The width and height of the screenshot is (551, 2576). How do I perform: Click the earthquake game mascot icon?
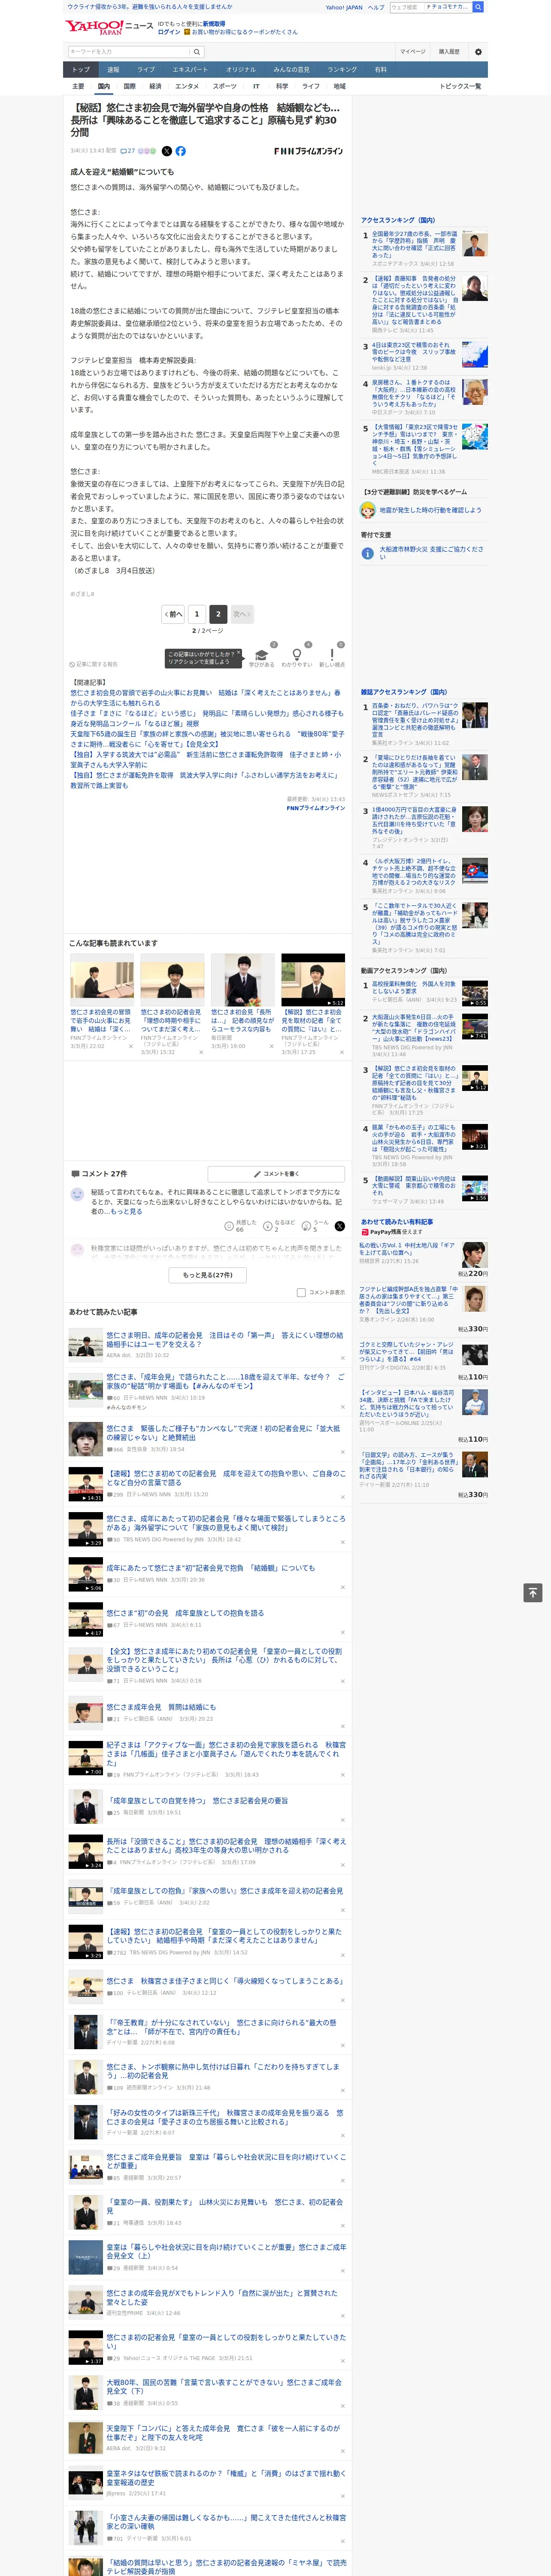[368, 510]
